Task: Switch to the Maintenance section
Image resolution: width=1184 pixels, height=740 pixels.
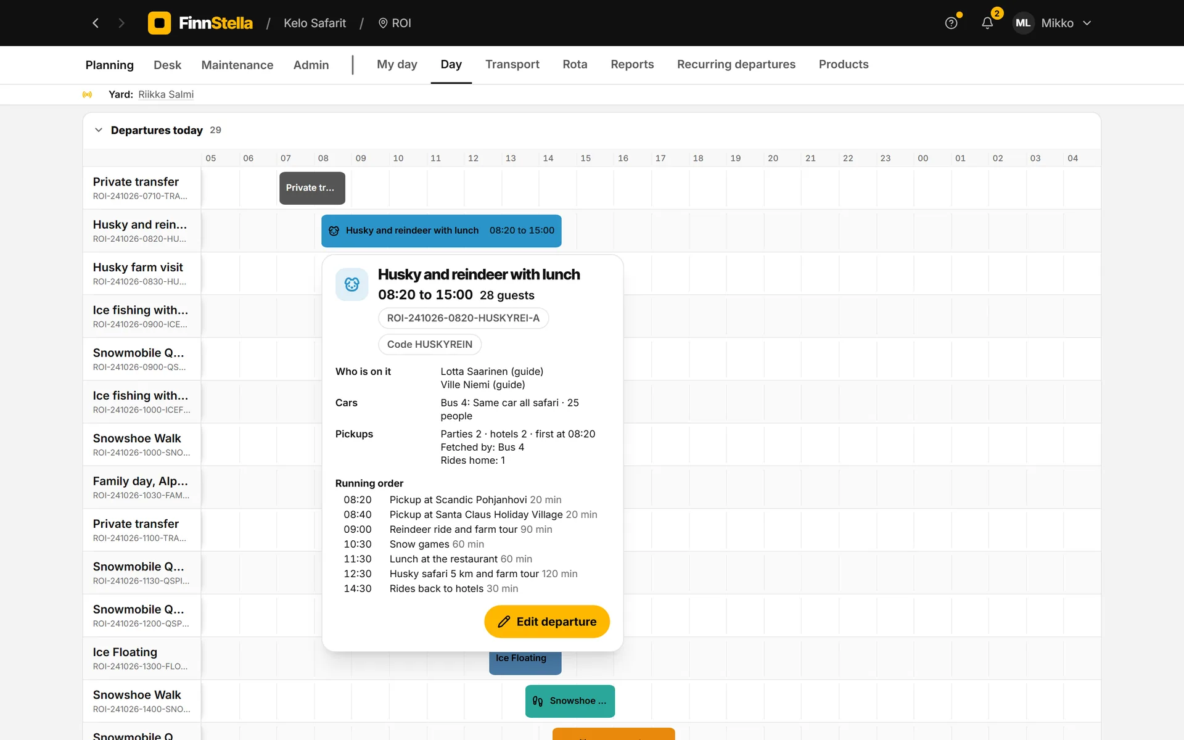Action: tap(237, 65)
